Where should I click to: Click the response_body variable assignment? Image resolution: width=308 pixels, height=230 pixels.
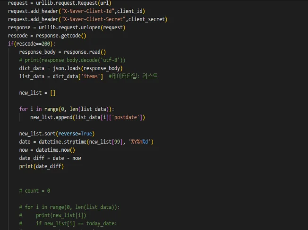[62, 52]
